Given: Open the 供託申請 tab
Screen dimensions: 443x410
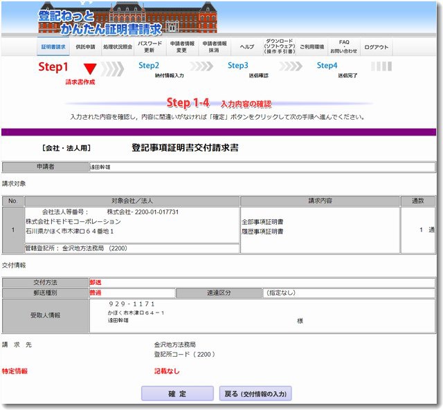Looking at the screenshot, I should (x=85, y=47).
